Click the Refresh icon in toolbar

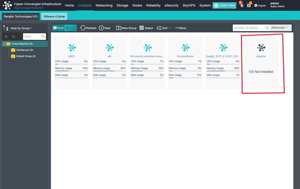click(83, 28)
